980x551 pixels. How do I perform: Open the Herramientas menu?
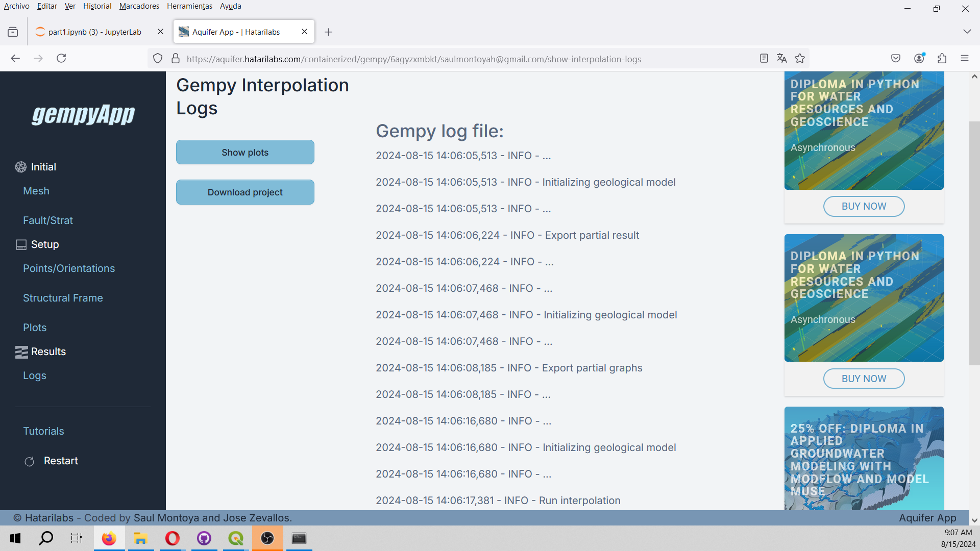coord(189,6)
